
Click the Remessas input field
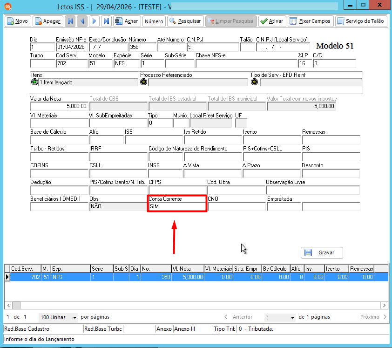pyautogui.click(x=331, y=140)
